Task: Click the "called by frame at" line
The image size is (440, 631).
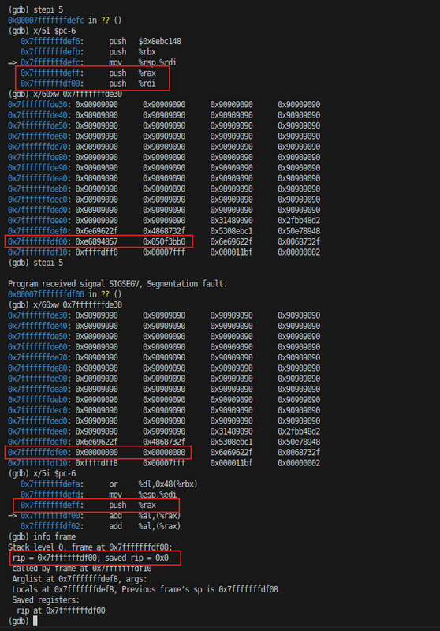Action: click(x=82, y=568)
